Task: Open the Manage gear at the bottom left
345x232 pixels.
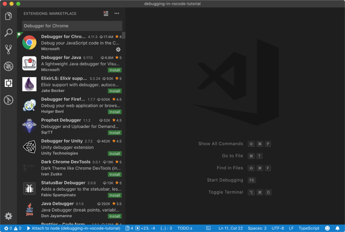Action: 8,216
